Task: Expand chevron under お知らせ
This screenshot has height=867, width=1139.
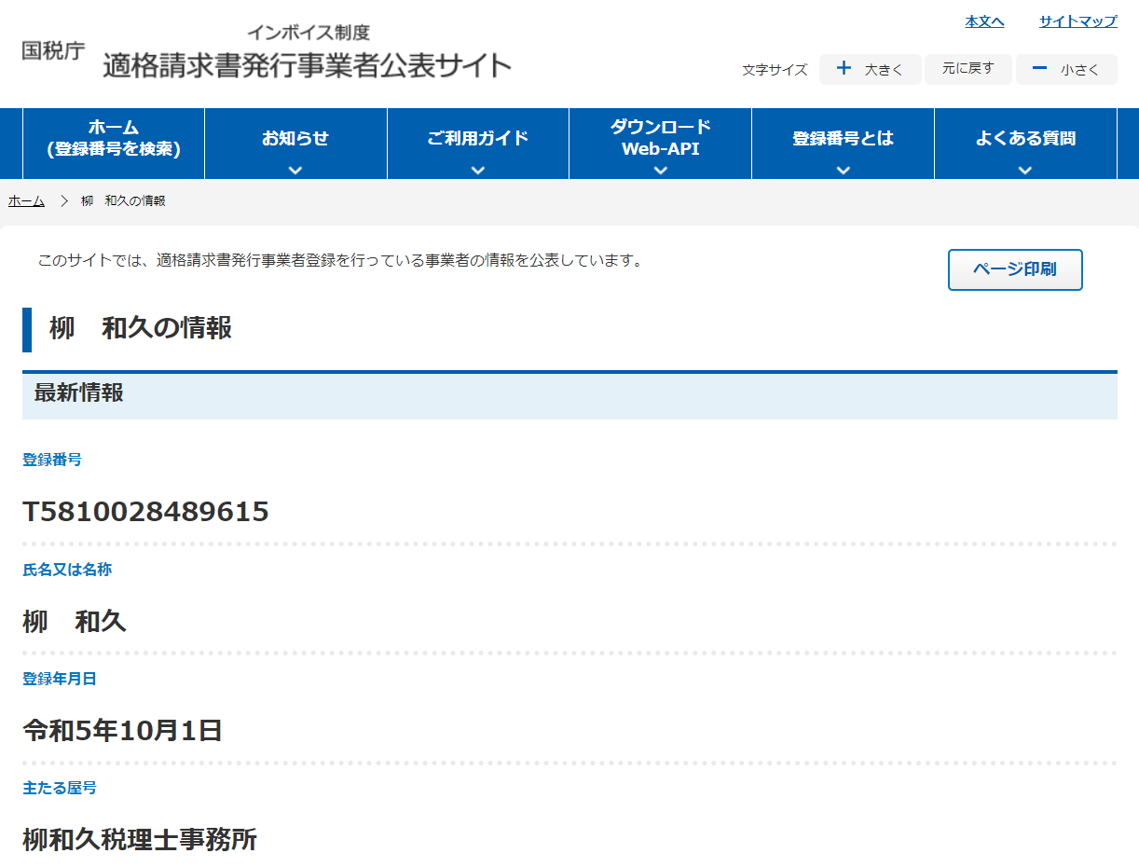Action: coord(295,170)
